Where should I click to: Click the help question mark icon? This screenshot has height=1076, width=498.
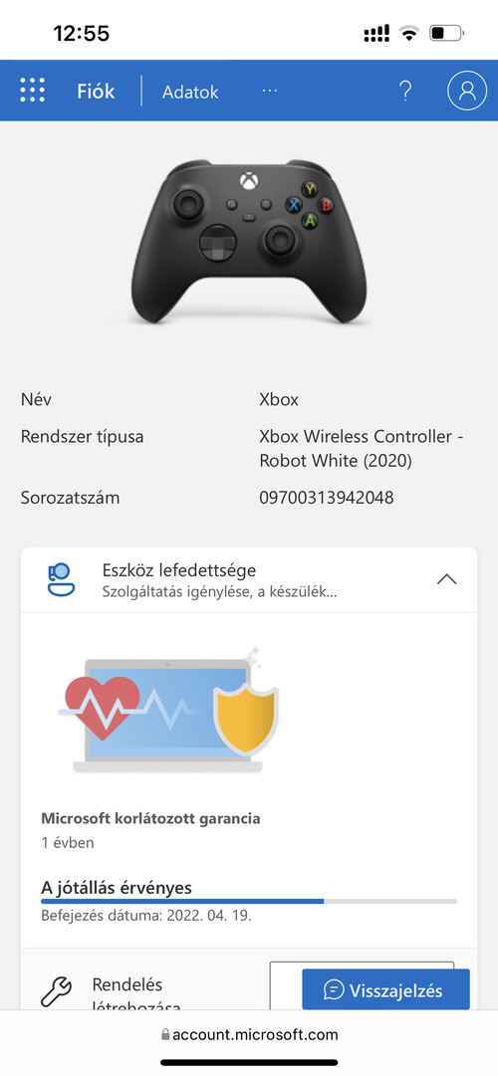click(406, 91)
